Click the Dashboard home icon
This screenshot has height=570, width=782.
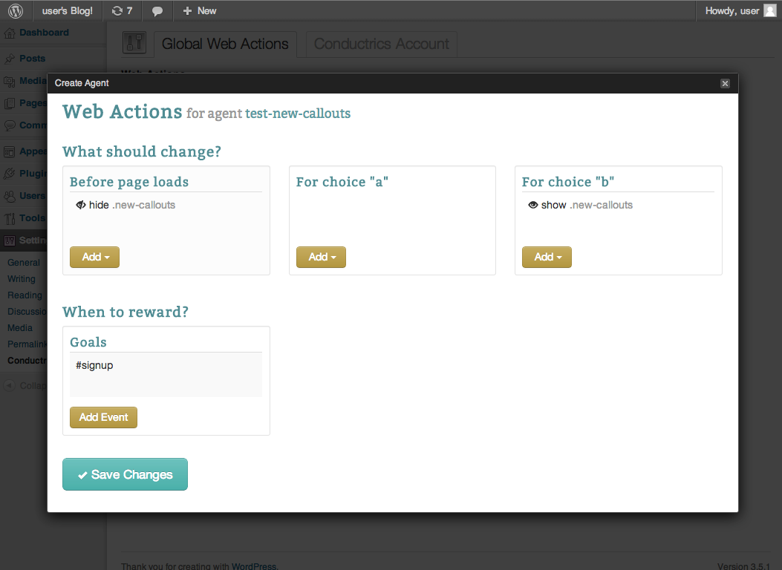tap(10, 33)
